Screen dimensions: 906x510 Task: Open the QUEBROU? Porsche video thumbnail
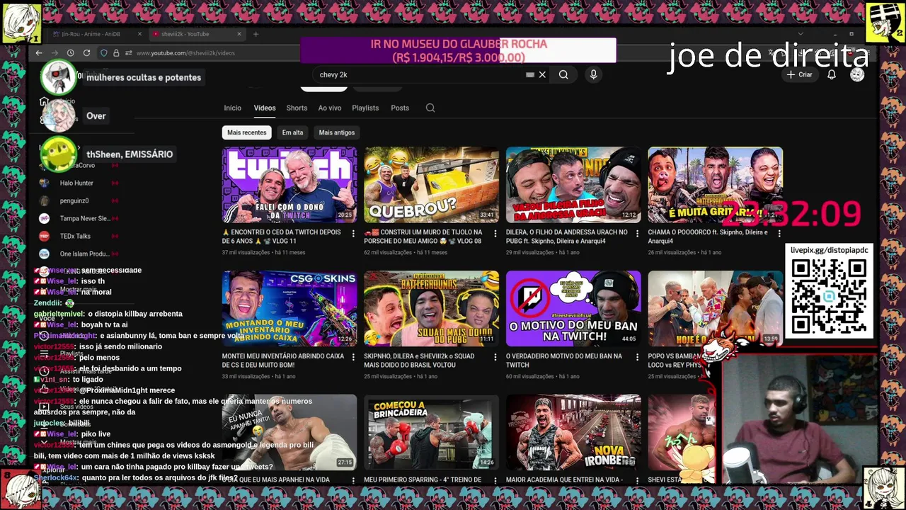[x=432, y=185]
